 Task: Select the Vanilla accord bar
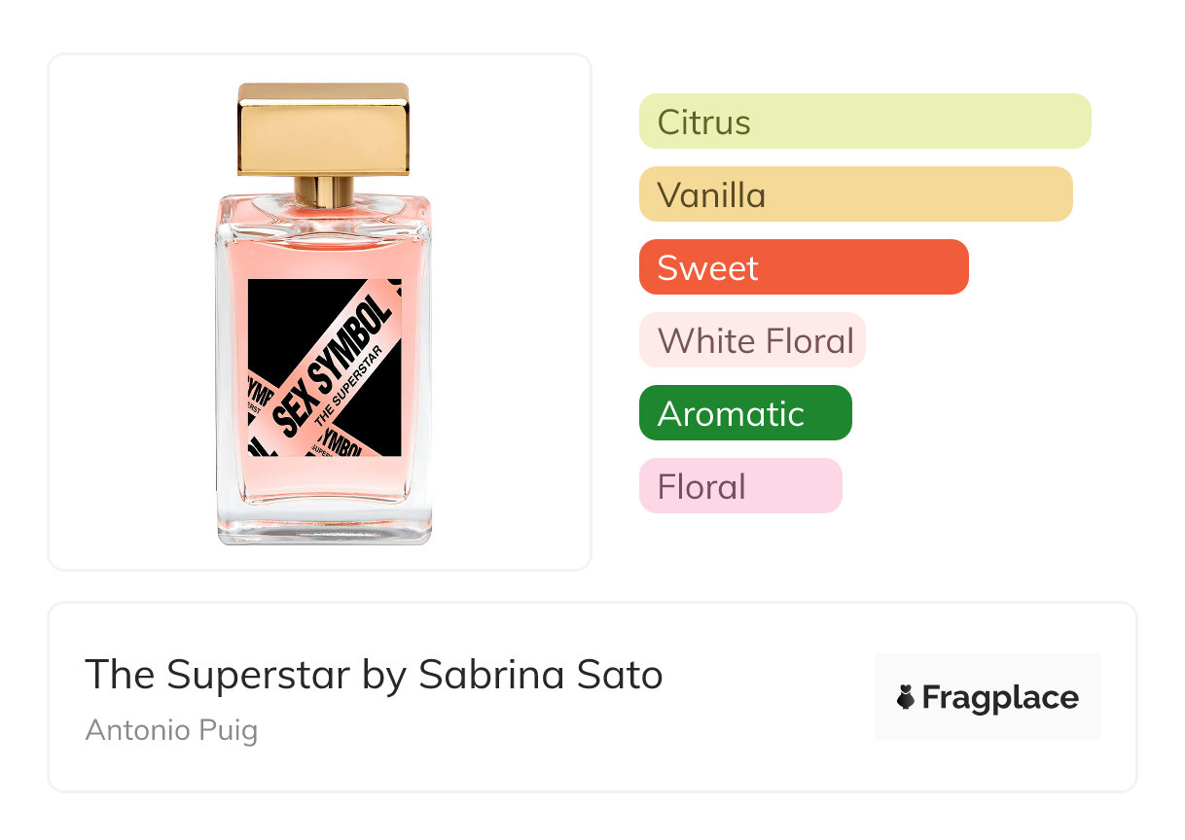(856, 194)
